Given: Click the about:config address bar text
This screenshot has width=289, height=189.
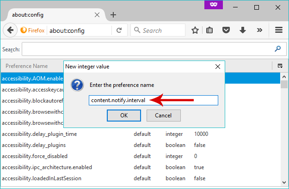Looking at the screenshot, I should (67, 30).
